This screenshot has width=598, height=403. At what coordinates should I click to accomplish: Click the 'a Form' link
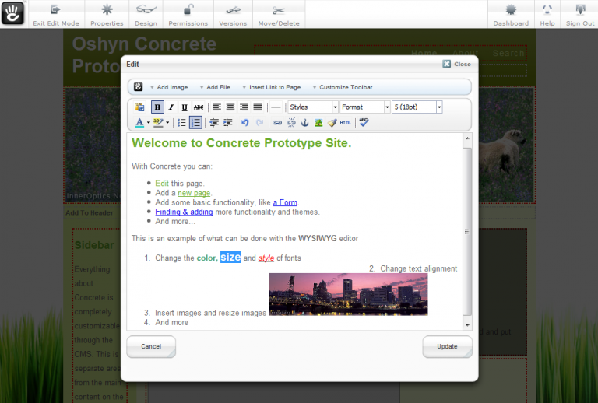pyautogui.click(x=285, y=202)
